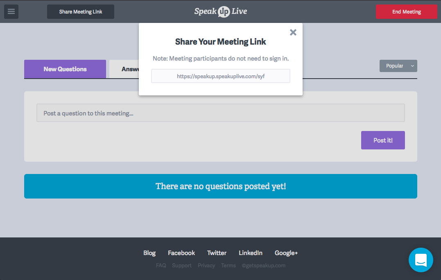Open the hamburger menu
Image resolution: width=441 pixels, height=280 pixels.
click(11, 11)
